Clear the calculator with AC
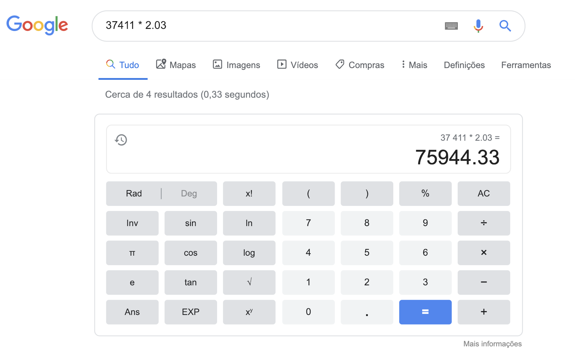Viewport: 575px width, 352px height. coord(484,194)
